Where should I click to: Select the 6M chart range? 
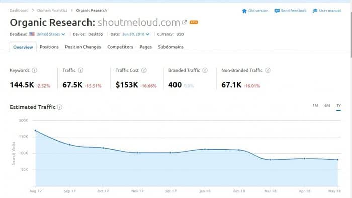click(x=327, y=106)
